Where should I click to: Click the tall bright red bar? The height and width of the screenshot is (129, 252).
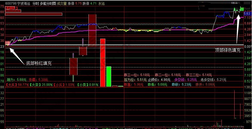(x=103, y=63)
